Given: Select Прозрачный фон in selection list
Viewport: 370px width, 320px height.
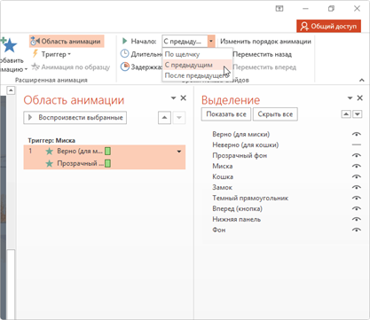Looking at the screenshot, I should tap(240, 156).
